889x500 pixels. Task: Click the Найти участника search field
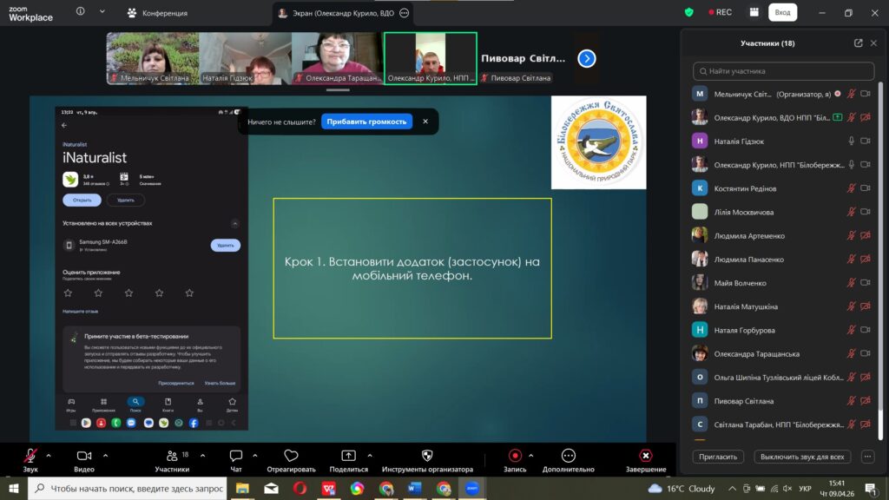coord(783,71)
